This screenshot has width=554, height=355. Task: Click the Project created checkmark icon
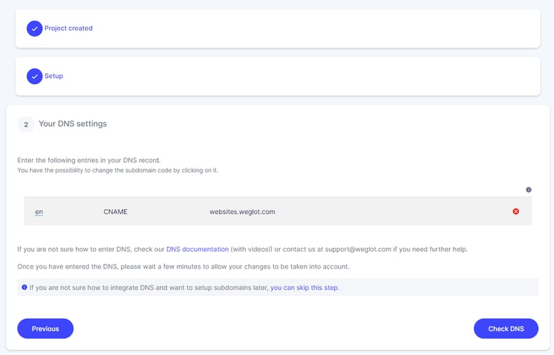click(x=34, y=29)
